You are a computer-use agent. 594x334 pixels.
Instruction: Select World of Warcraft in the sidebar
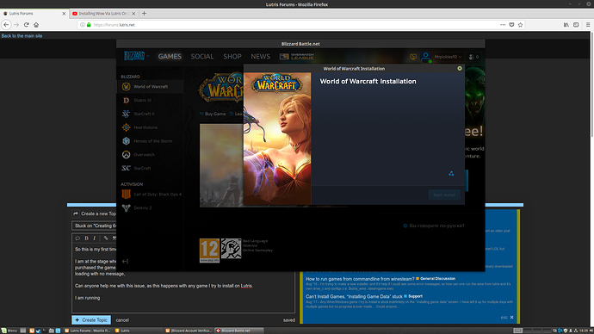pyautogui.click(x=150, y=87)
